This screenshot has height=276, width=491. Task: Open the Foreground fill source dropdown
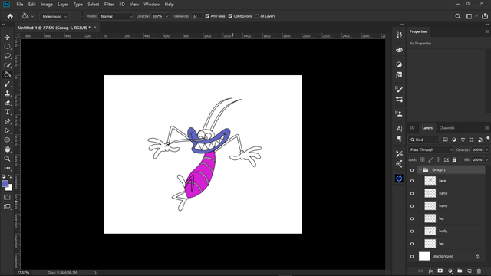(54, 16)
